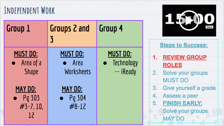Image resolution: width=224 pixels, height=126 pixels.
Task: Click the MAY DO heading under Group 1
Action: pyautogui.click(x=26, y=89)
